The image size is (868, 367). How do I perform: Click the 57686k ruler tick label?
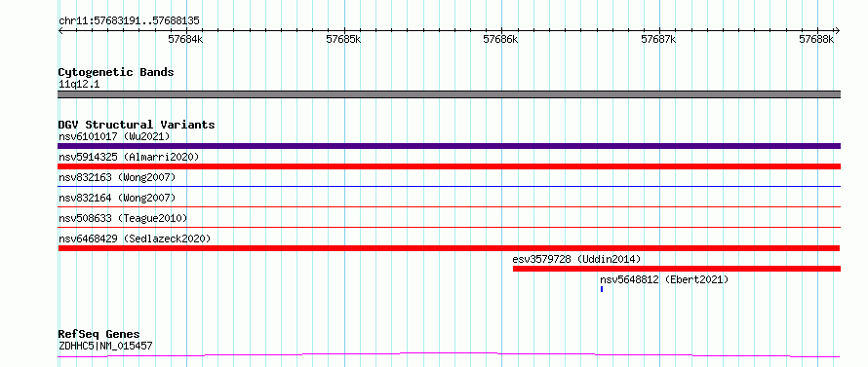[501, 39]
